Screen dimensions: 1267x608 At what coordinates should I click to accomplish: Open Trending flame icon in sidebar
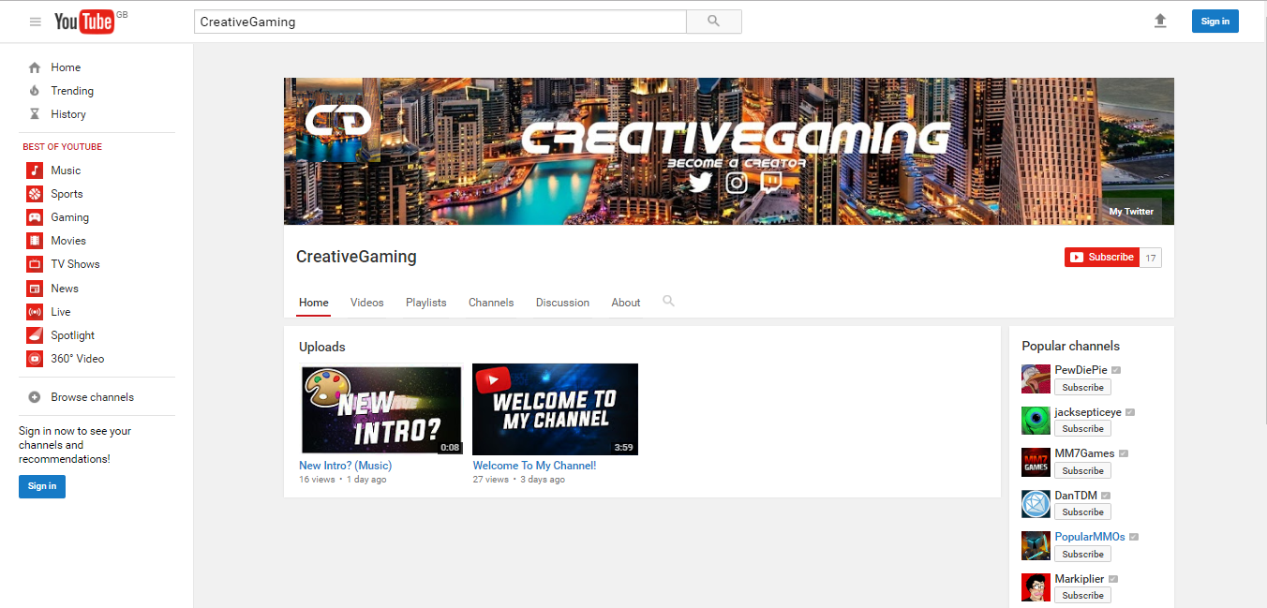(35, 91)
